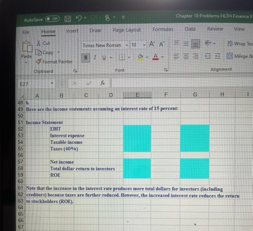Click the Cut scissors icon

tap(39, 43)
